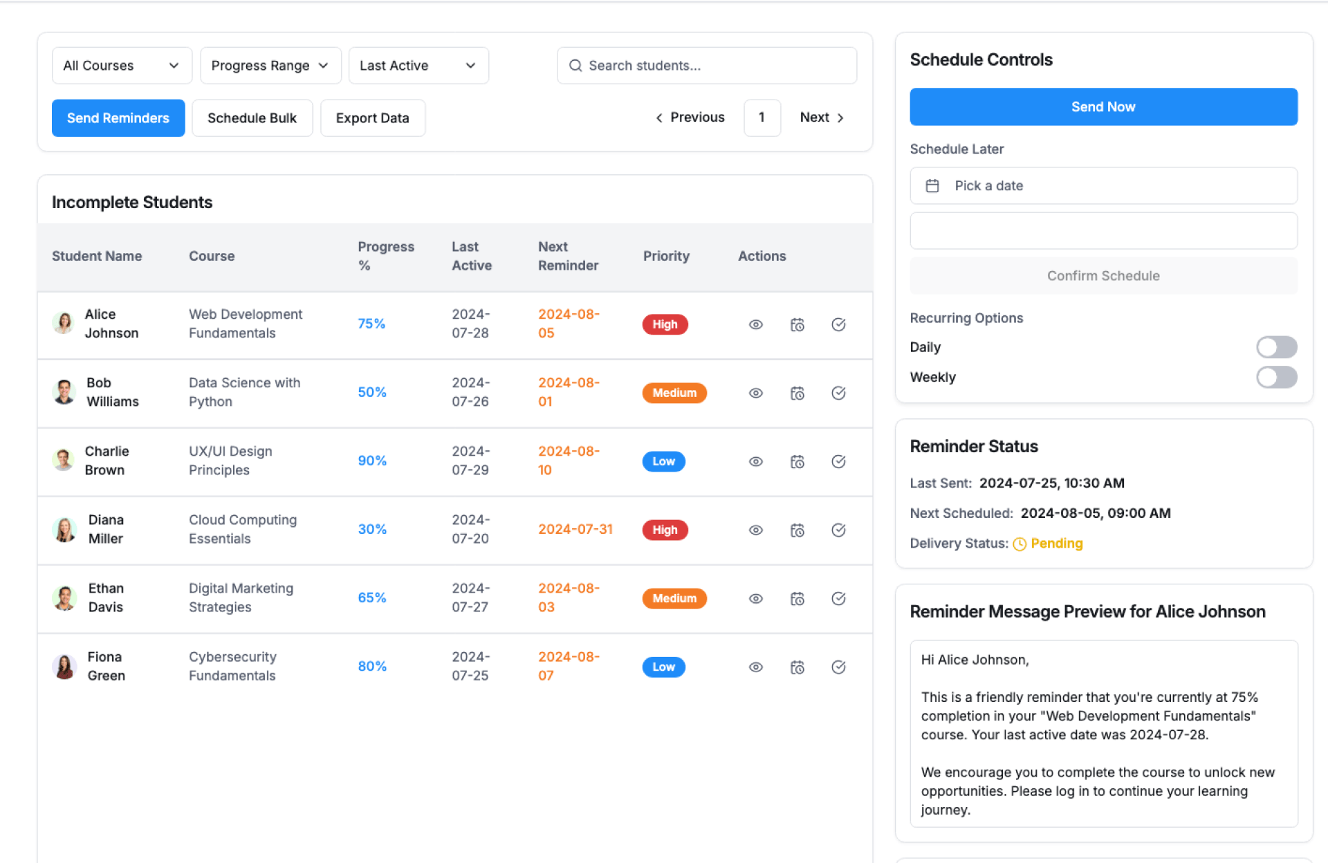
Task: Click the check circle icon for Fiona Green
Action: (x=838, y=667)
